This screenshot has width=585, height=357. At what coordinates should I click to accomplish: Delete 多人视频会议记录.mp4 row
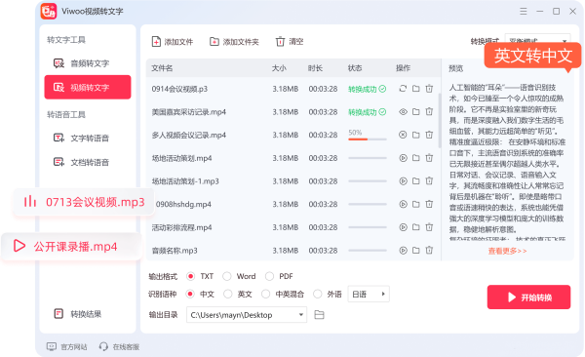pos(429,135)
